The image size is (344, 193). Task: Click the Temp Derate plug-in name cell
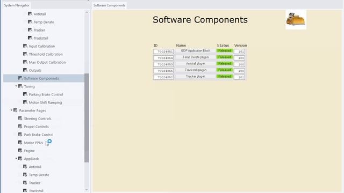click(196, 57)
